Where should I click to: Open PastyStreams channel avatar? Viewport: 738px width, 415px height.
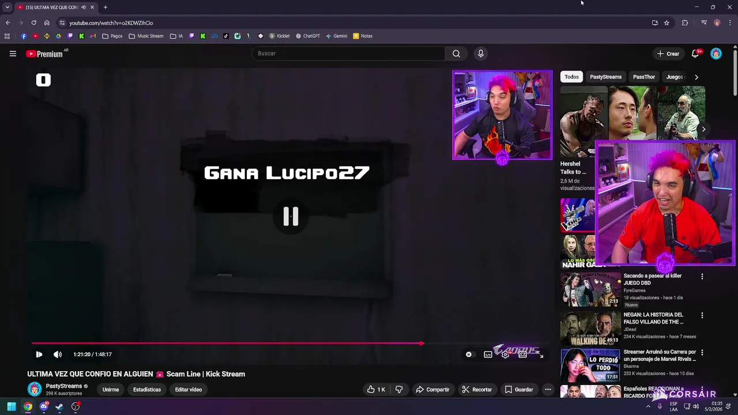[35, 389]
